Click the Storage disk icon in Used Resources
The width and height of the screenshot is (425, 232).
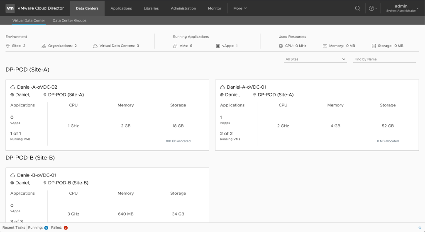click(374, 46)
